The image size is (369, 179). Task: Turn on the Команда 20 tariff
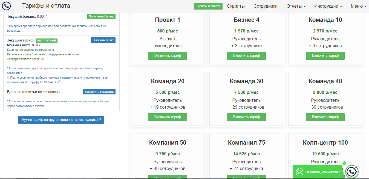168,117
